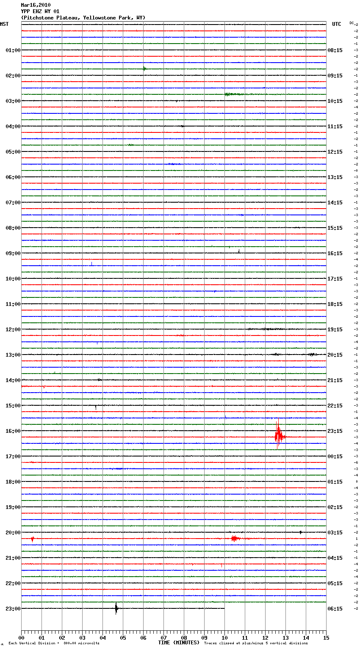The image size is (360, 649).
Task: Click the UTC timezone header
Action: [336, 24]
